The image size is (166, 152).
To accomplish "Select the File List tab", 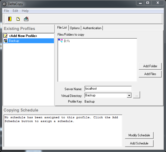I will [x=62, y=28].
